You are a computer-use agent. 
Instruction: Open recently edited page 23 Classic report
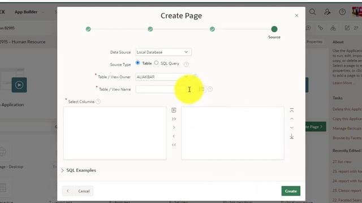(347, 191)
